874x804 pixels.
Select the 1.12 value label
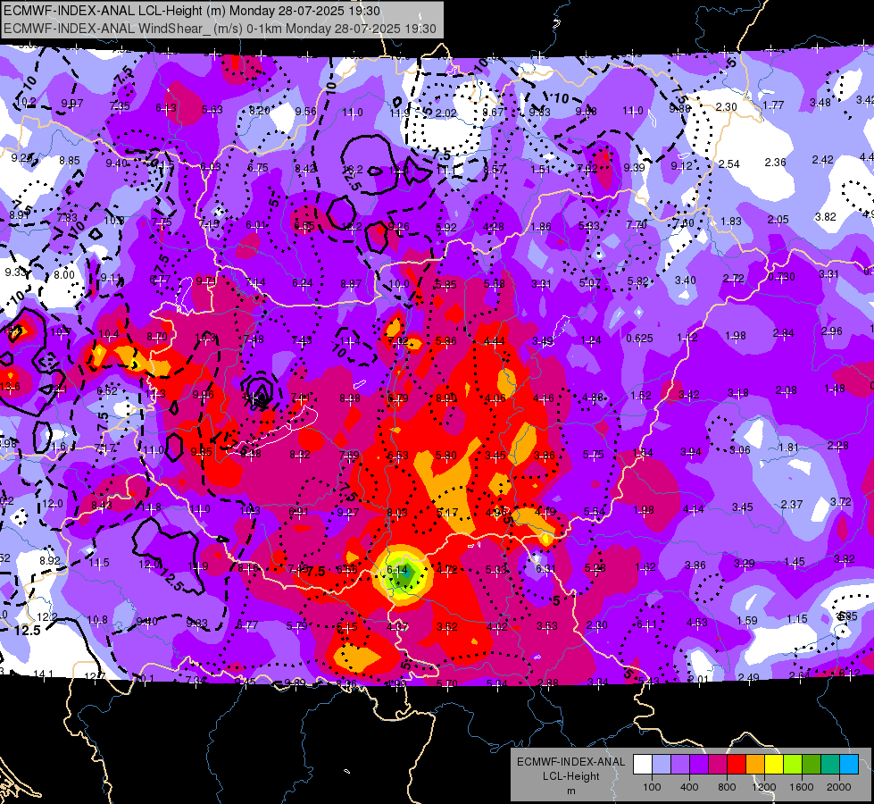tap(687, 337)
